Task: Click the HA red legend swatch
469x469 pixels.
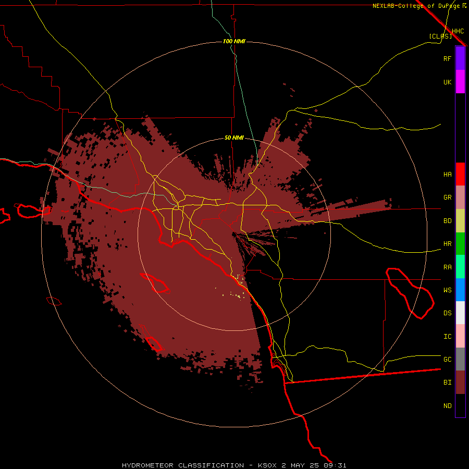Action: [x=460, y=174]
